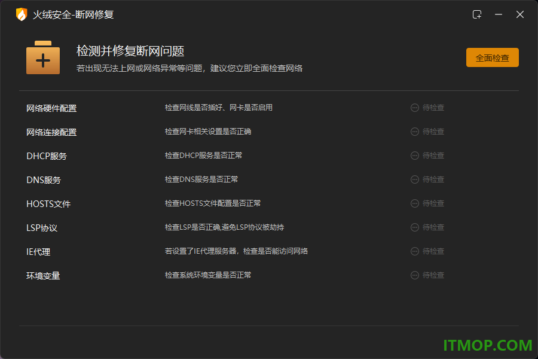Select the LSP协议 item
Screen dimensions: 538x359
pos(42,228)
